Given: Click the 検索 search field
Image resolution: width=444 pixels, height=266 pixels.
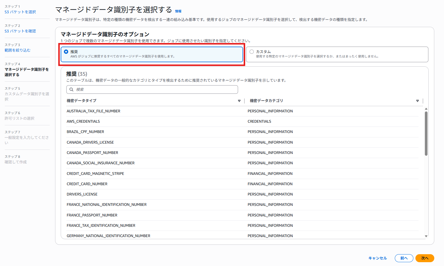Looking at the screenshot, I should click(152, 89).
